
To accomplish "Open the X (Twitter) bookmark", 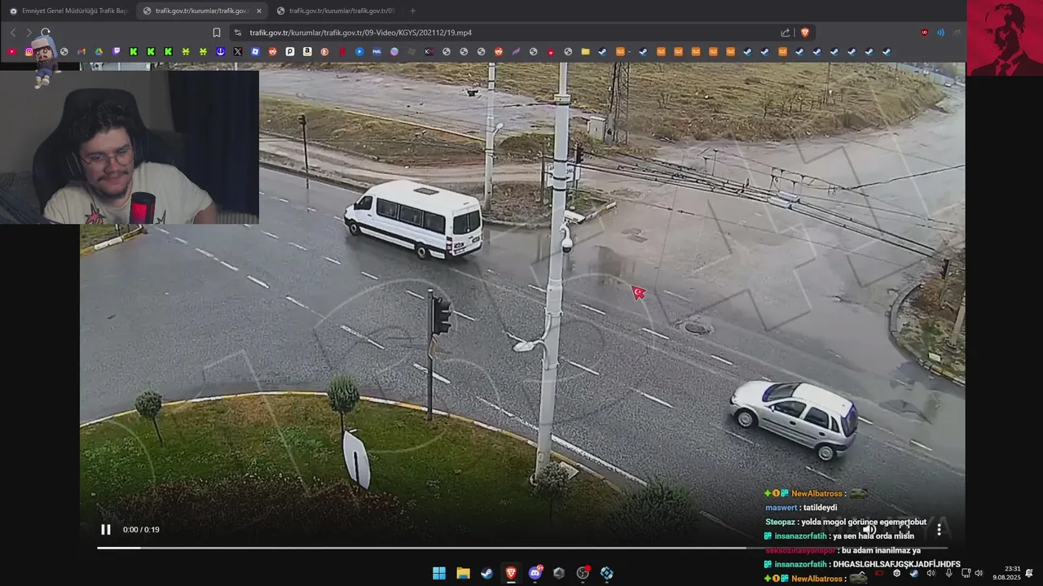I will pyautogui.click(x=238, y=51).
